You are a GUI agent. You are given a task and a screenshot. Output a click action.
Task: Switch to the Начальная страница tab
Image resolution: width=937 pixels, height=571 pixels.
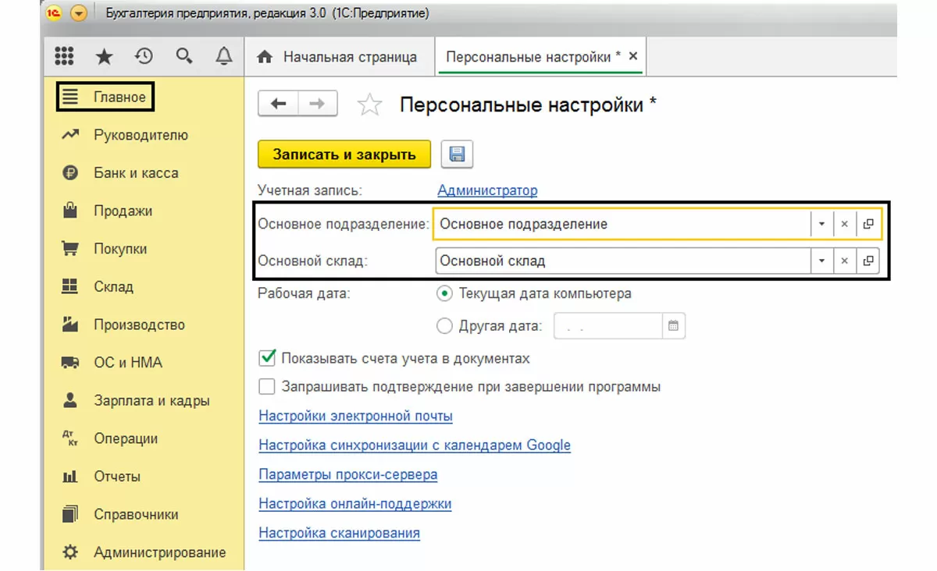pyautogui.click(x=339, y=57)
